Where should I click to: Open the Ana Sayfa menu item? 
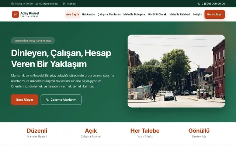coord(73,14)
